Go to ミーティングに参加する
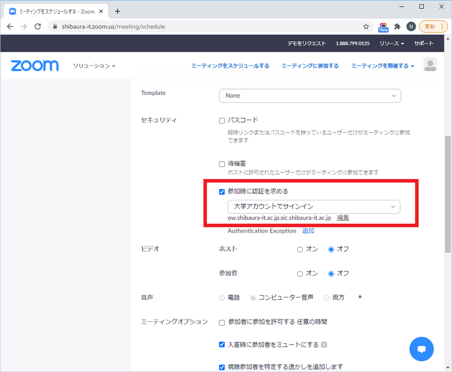Screen dimensions: 452x372 (310, 66)
